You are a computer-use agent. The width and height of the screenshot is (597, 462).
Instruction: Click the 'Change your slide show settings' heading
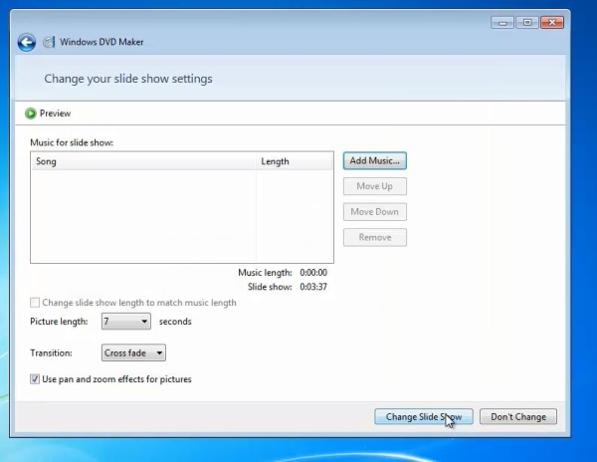point(128,79)
